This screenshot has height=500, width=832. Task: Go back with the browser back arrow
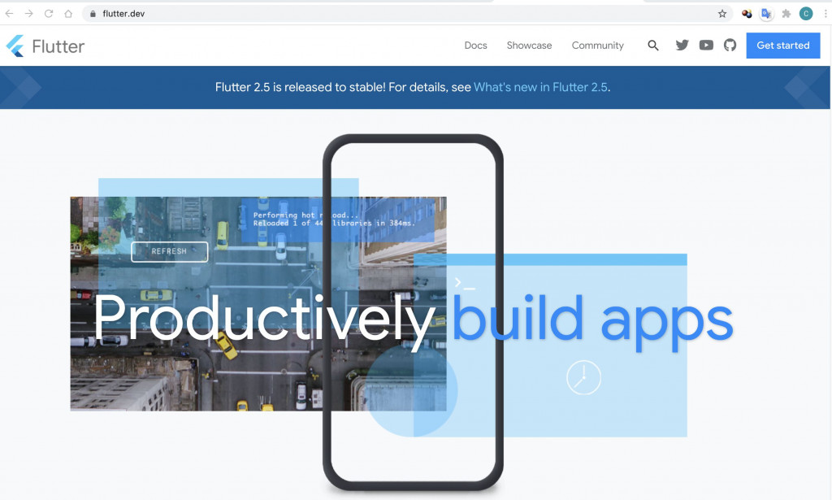click(10, 14)
